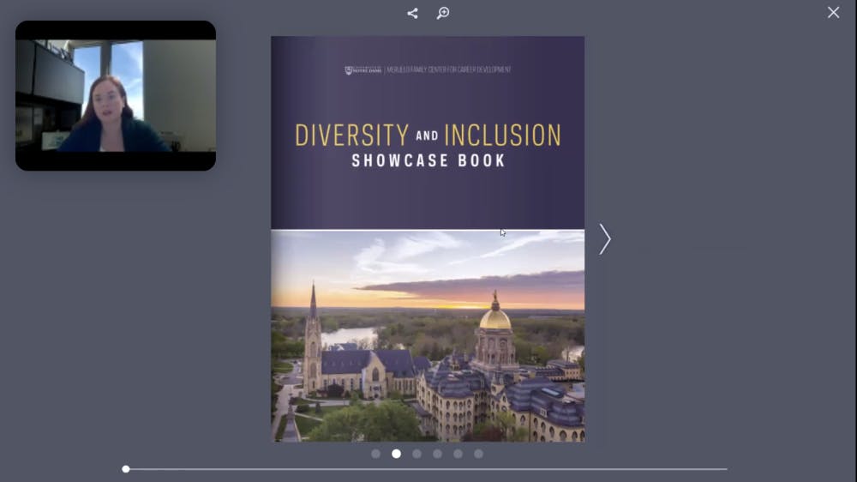The image size is (857, 482).
Task: Click the 'Showcase Book' subtitle text
Action: click(428, 160)
